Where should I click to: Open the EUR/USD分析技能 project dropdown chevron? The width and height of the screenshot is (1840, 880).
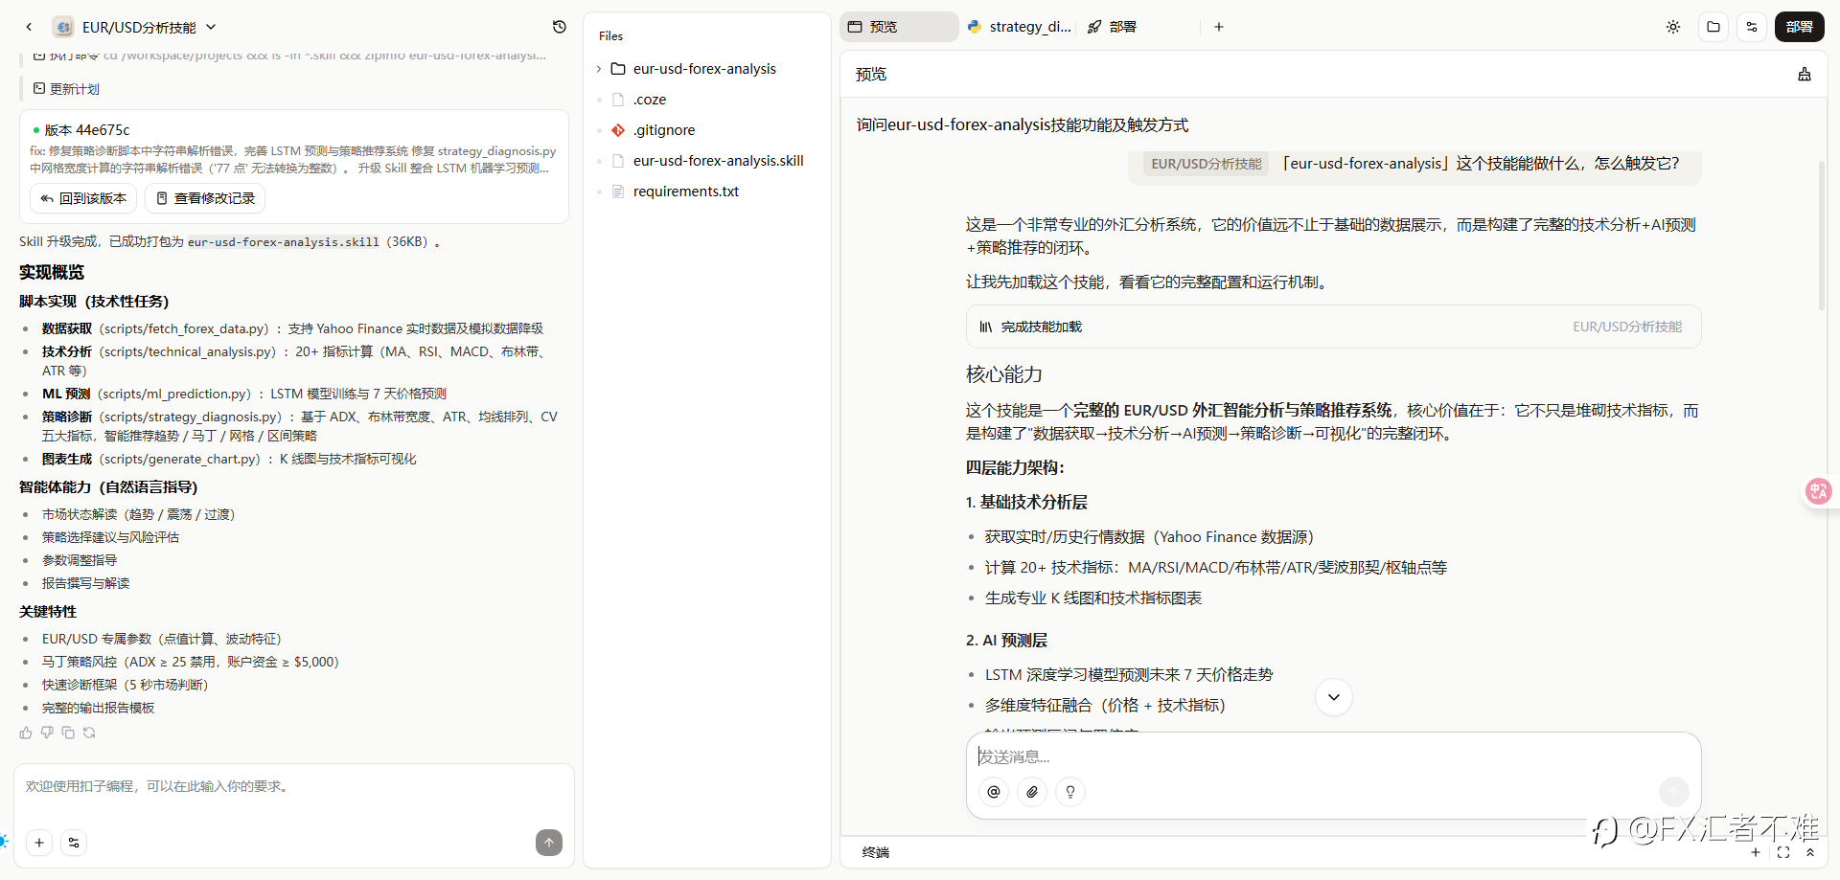[211, 27]
